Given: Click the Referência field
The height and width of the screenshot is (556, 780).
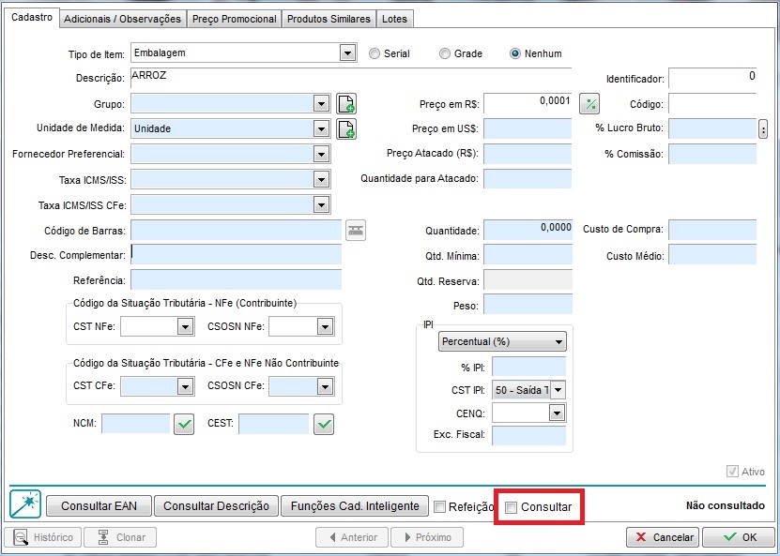Looking at the screenshot, I should pyautogui.click(x=237, y=279).
